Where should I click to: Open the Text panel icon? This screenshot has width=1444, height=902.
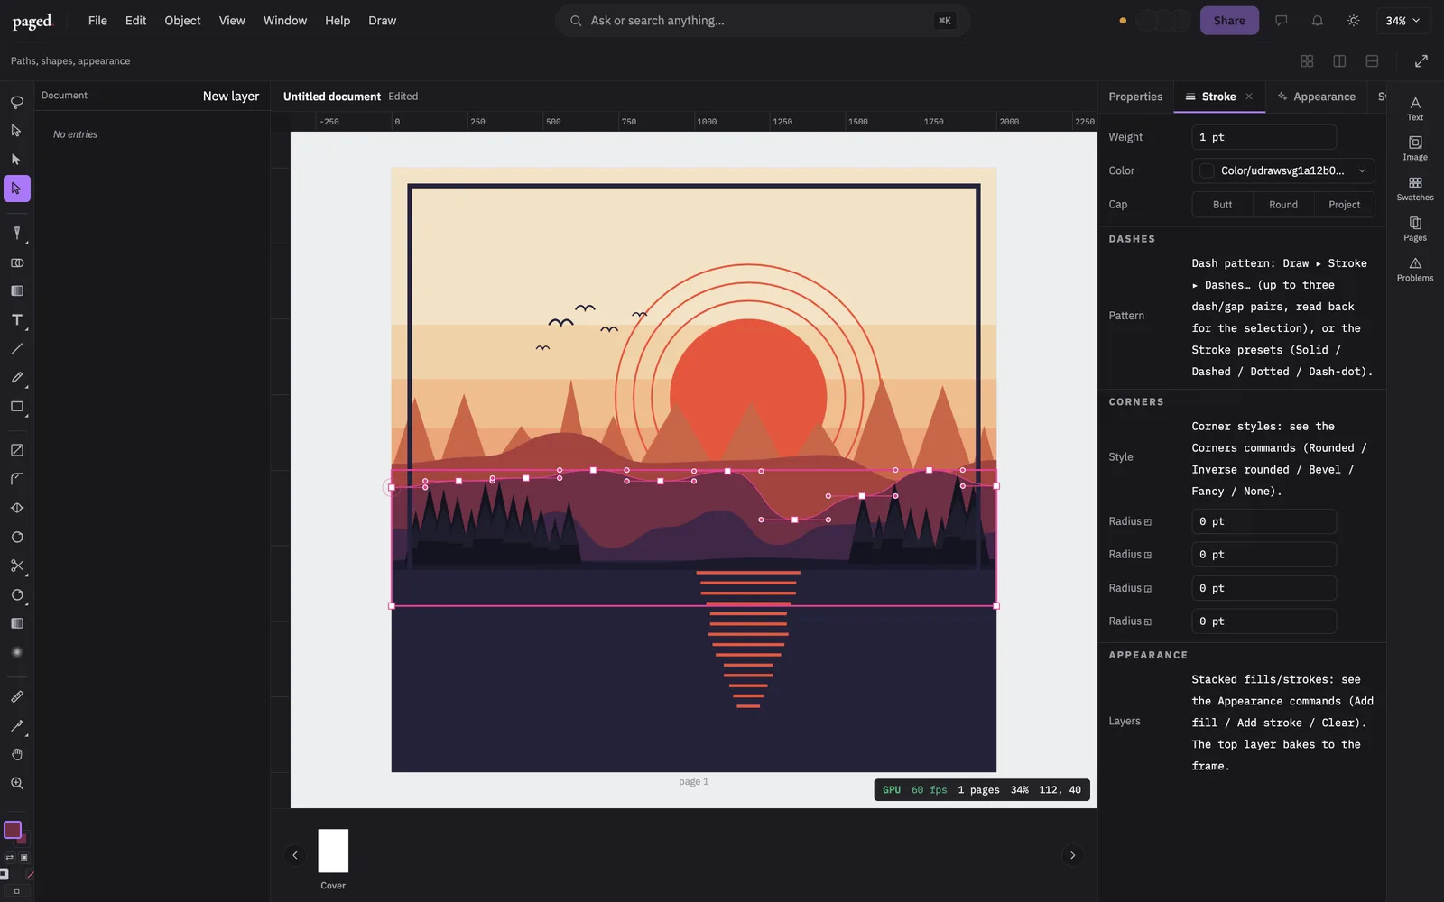pos(1415,108)
